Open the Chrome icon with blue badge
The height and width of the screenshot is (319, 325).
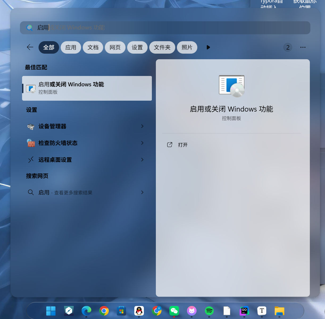pyautogui.click(x=157, y=311)
